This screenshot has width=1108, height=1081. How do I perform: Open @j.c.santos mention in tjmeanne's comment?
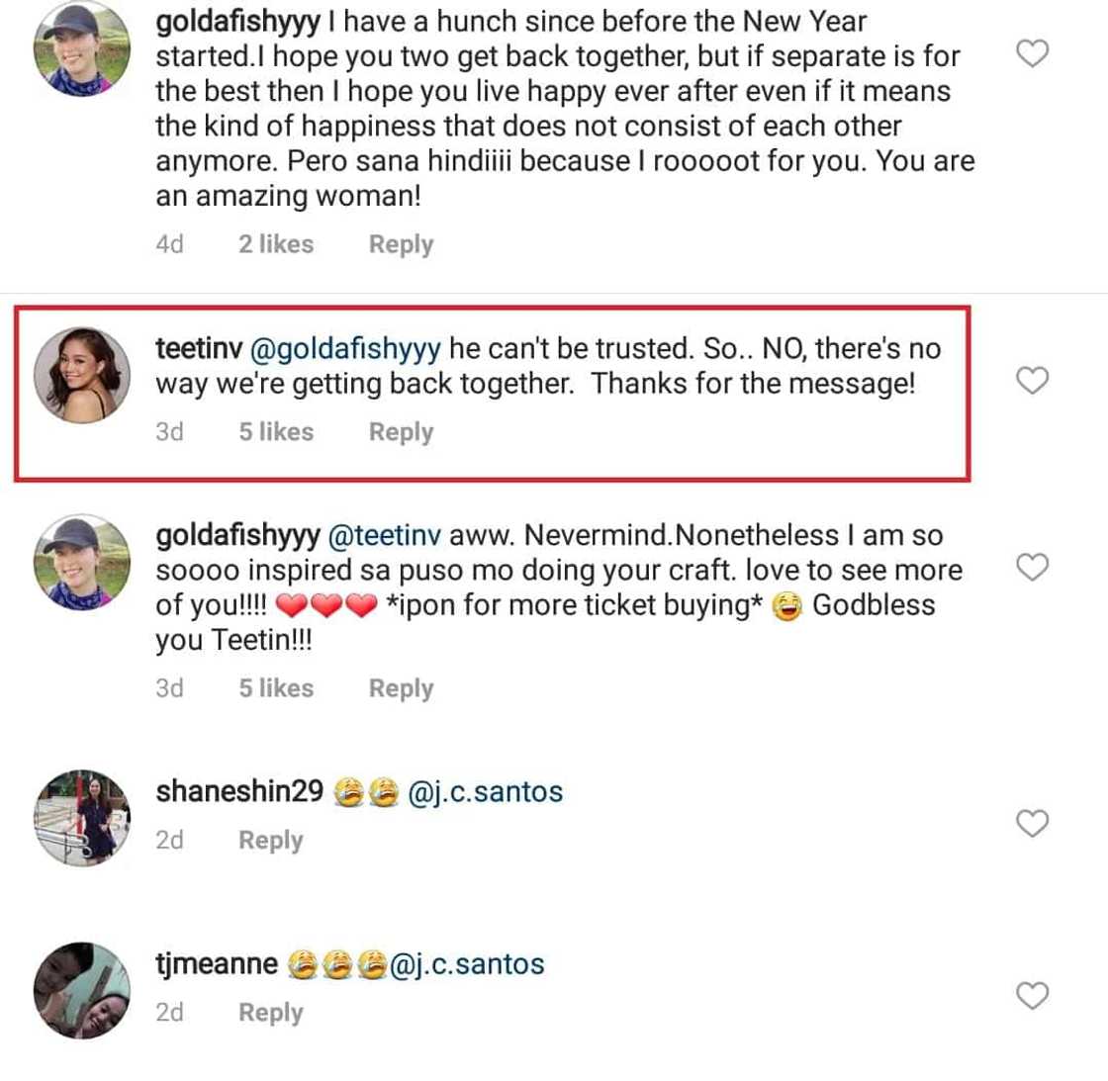coord(467,964)
